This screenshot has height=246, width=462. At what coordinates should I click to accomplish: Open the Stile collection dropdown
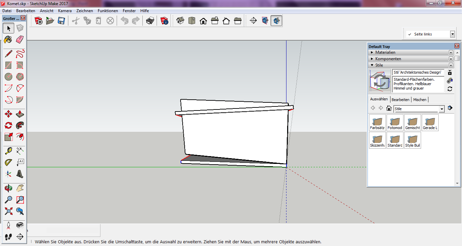tap(441, 109)
